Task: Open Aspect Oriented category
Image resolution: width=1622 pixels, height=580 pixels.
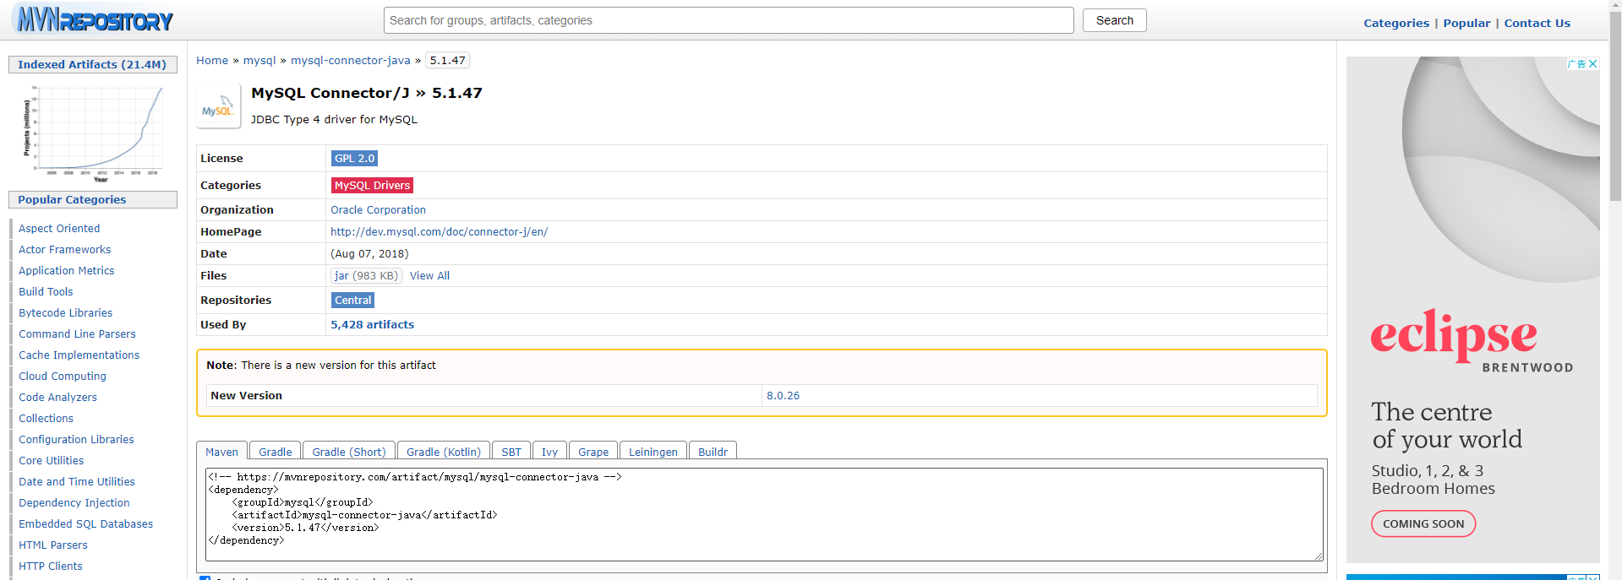Action: [x=59, y=228]
